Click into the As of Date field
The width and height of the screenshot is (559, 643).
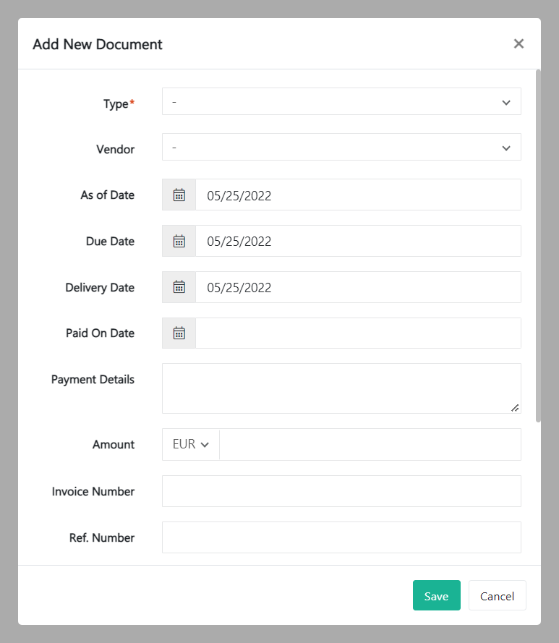click(358, 195)
